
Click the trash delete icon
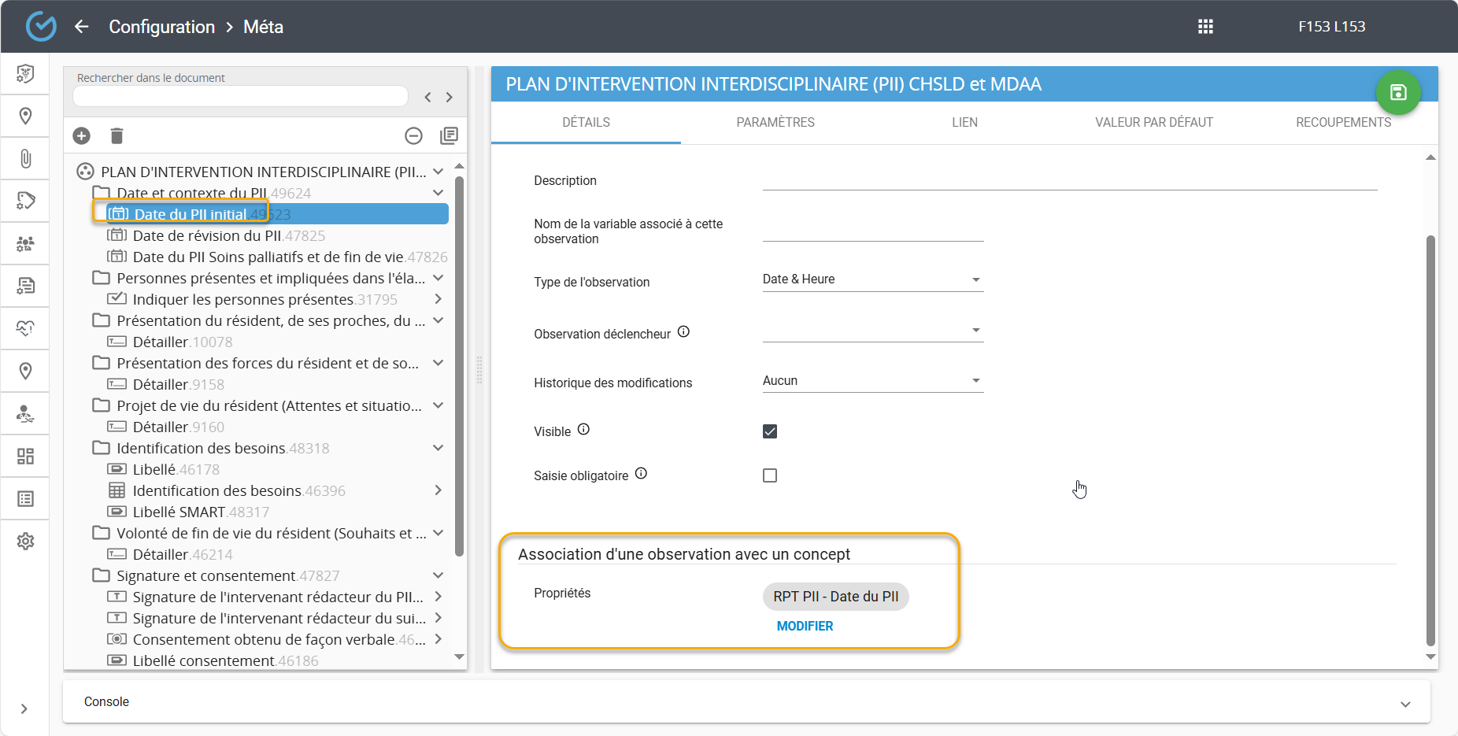click(117, 135)
